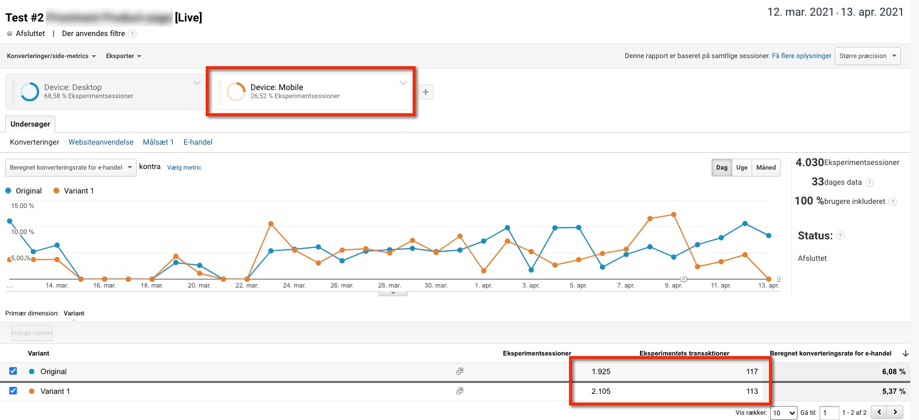Expand the 'Større præcision' dropdown

867,56
